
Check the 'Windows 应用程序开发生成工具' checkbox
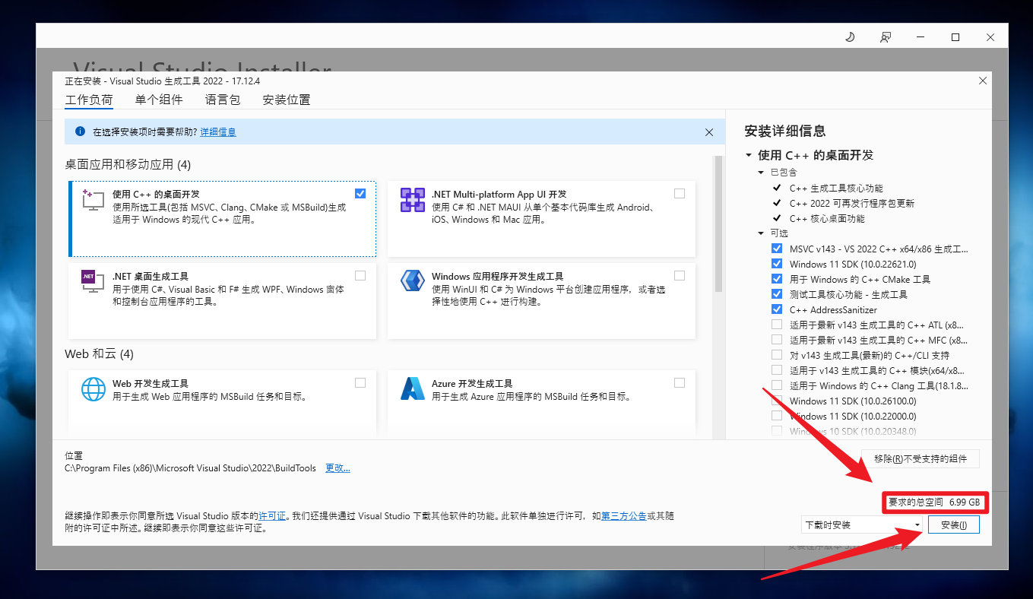coord(680,276)
